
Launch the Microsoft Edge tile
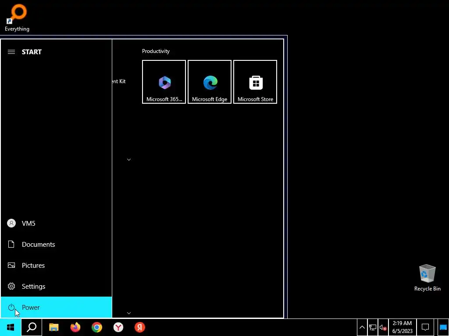pos(209,82)
